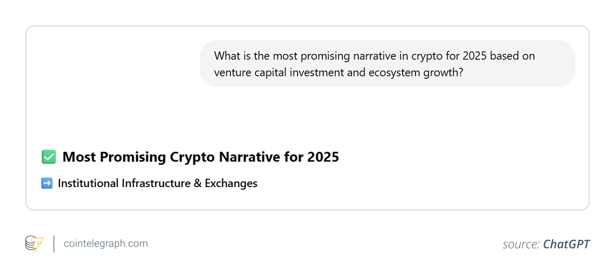Click the Cointelegraph coin-stack logo
This screenshot has width=615, height=278.
[34, 244]
